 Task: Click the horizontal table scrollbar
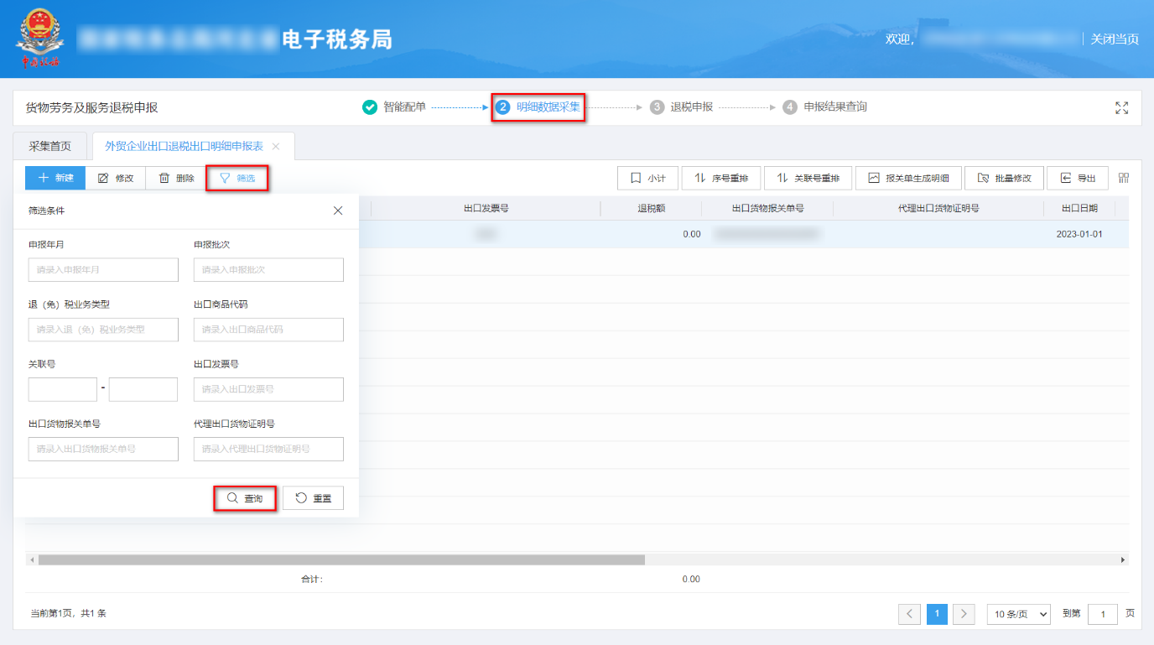coord(341,559)
